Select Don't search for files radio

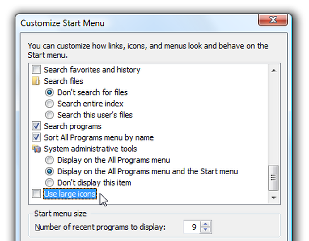[49, 92]
